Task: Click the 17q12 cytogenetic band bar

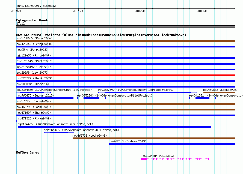Action: (126, 26)
